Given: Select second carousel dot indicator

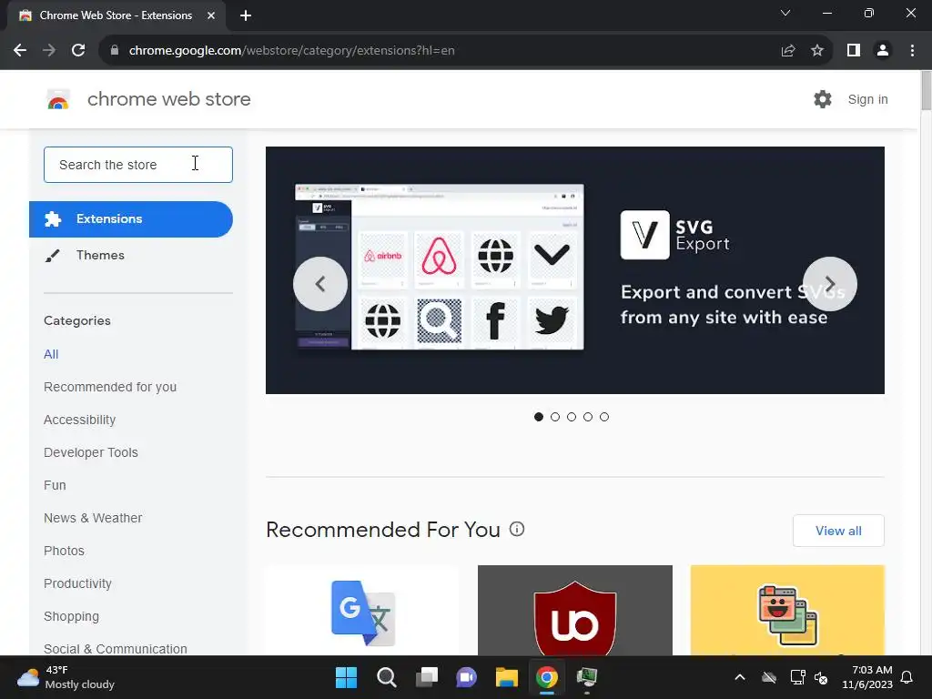Looking at the screenshot, I should click(555, 417).
